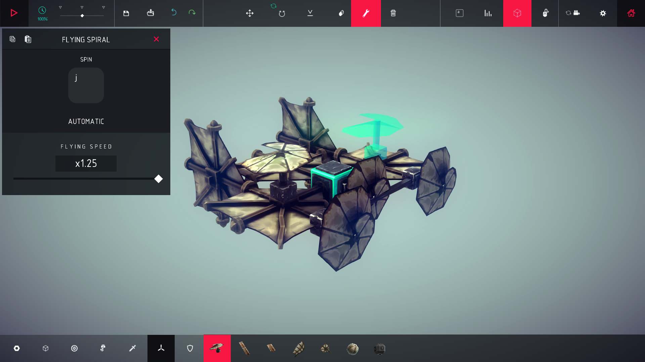Select the paint bucket skin tool
This screenshot has width=645, height=362.
tap(341, 13)
